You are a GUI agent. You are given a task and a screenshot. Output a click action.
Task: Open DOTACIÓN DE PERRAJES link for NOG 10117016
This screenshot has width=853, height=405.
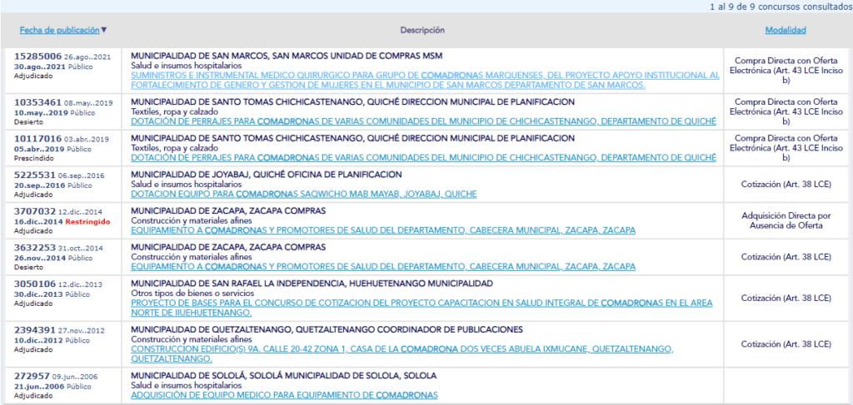click(x=423, y=157)
